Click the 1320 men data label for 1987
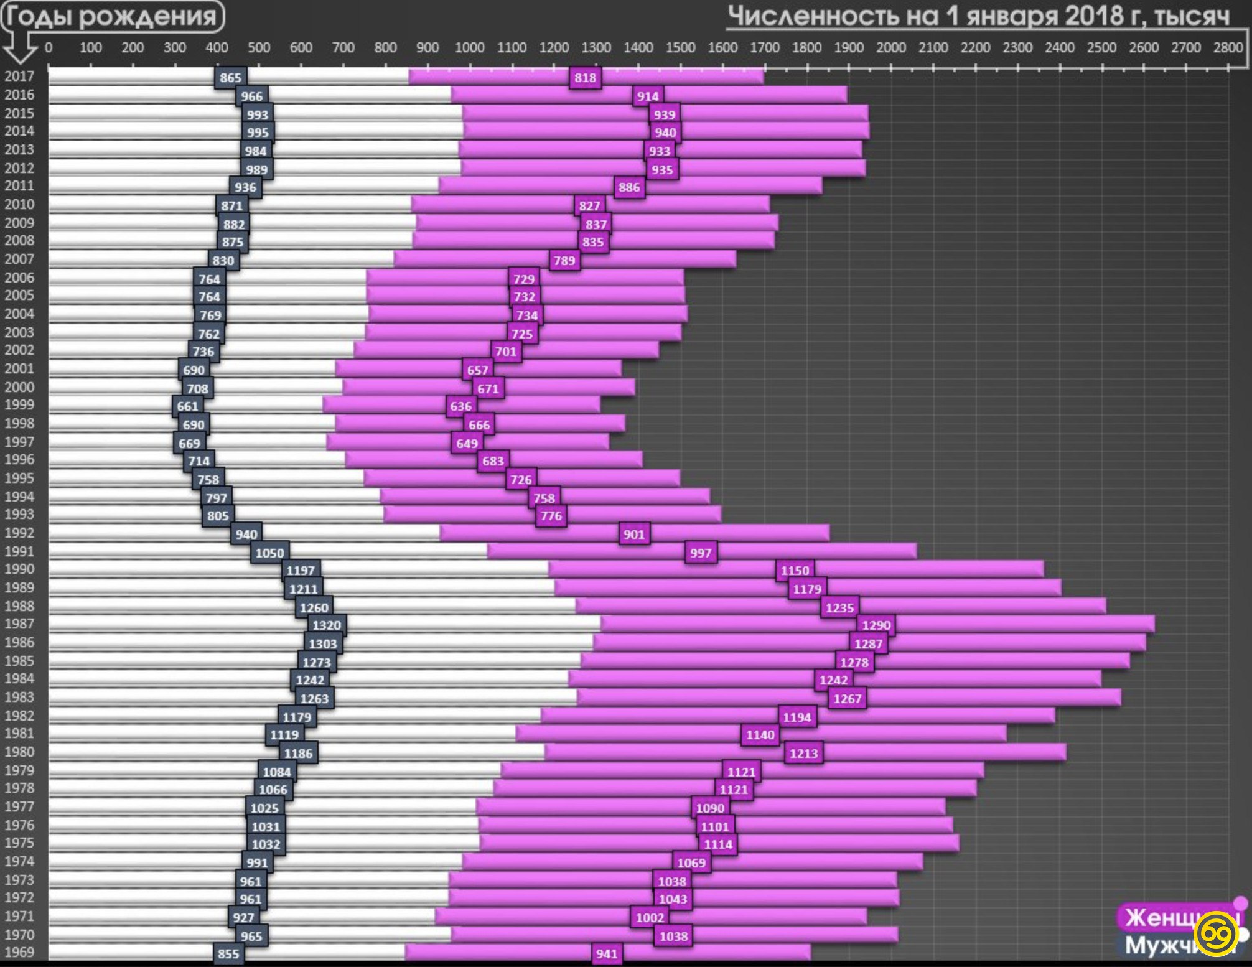Screen dimensions: 1252x967 [x=326, y=625]
